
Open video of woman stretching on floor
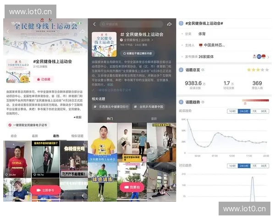tap(161, 182)
